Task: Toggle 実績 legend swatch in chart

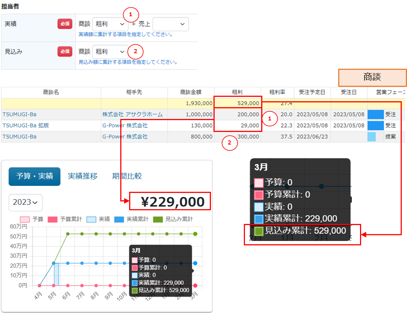Action: click(91, 220)
